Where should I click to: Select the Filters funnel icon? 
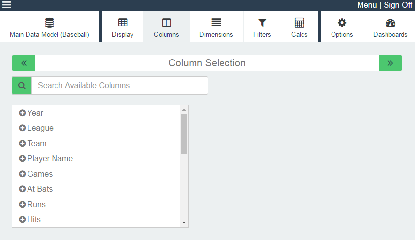click(x=262, y=23)
